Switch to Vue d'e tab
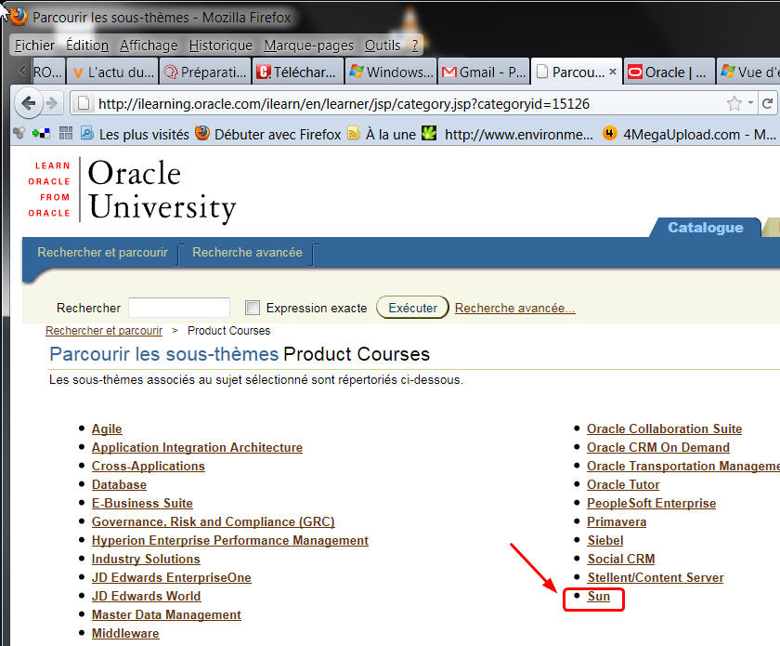This screenshot has height=646, width=780. 748,73
